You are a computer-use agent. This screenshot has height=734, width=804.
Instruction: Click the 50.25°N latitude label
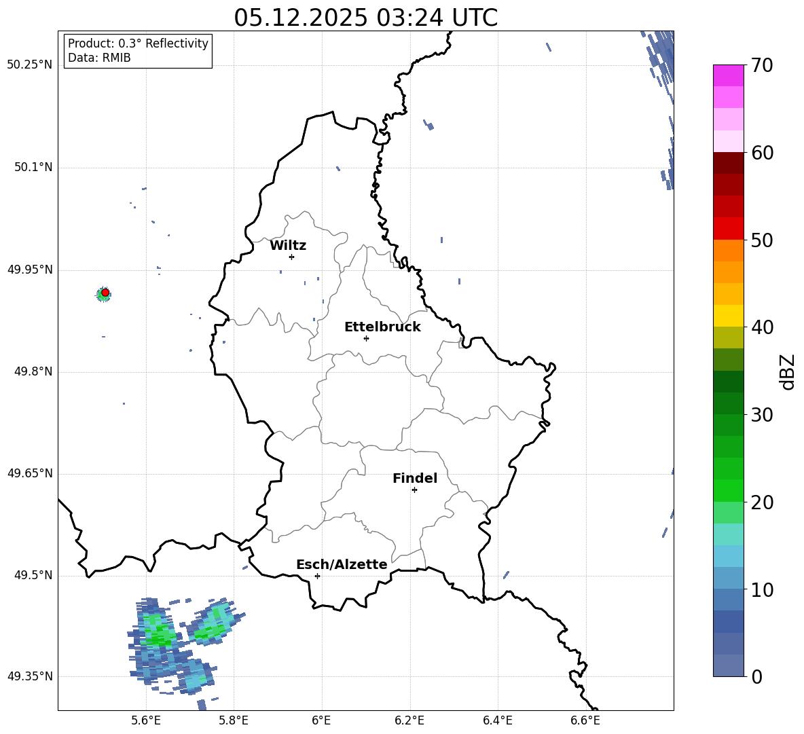(30, 65)
